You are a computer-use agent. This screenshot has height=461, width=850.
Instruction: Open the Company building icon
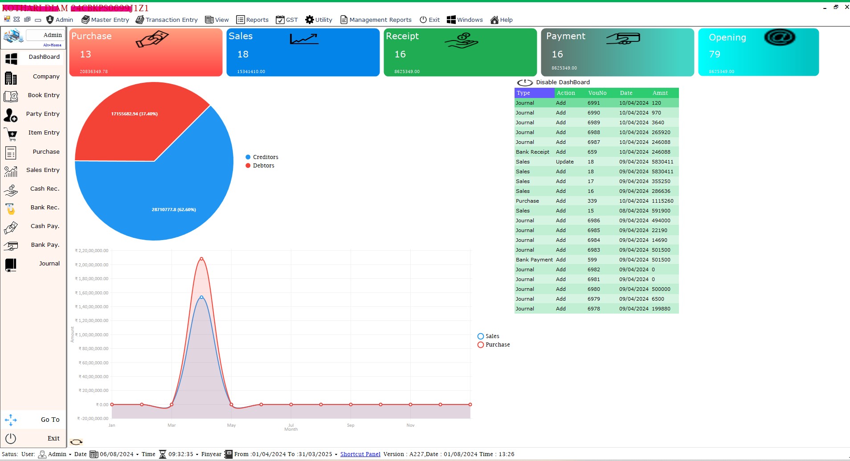click(11, 78)
